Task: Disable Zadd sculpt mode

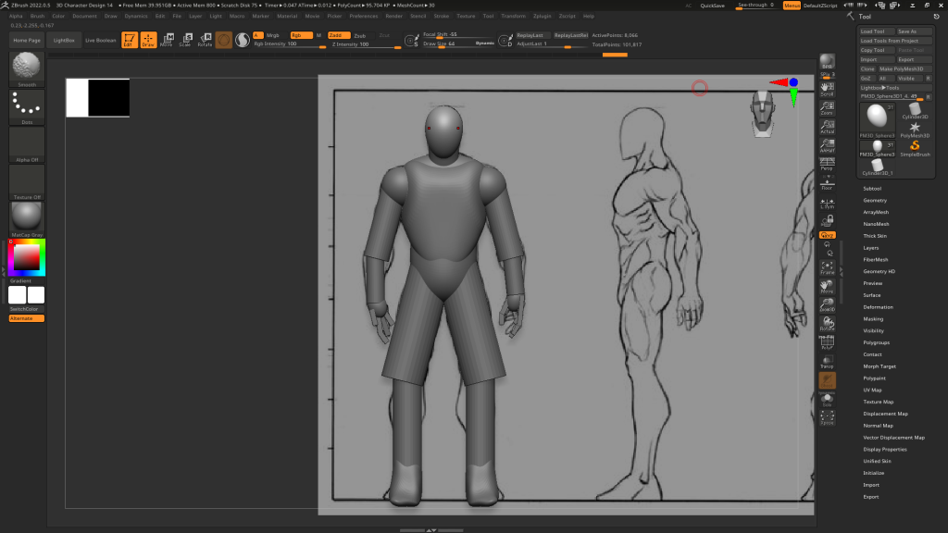Action: pyautogui.click(x=334, y=35)
